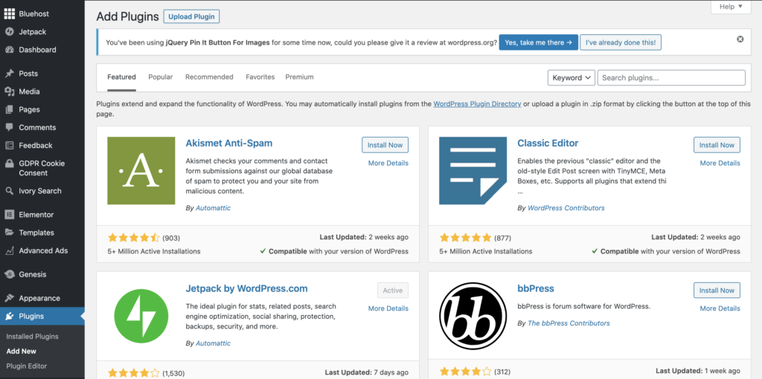Image resolution: width=762 pixels, height=379 pixels.
Task: Click the Active button for Jetpack
Action: tap(393, 291)
